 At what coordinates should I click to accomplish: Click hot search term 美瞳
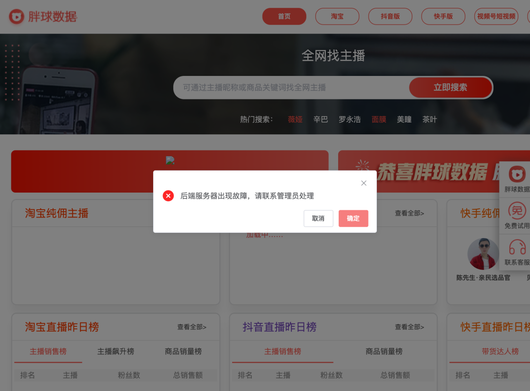[x=404, y=120]
